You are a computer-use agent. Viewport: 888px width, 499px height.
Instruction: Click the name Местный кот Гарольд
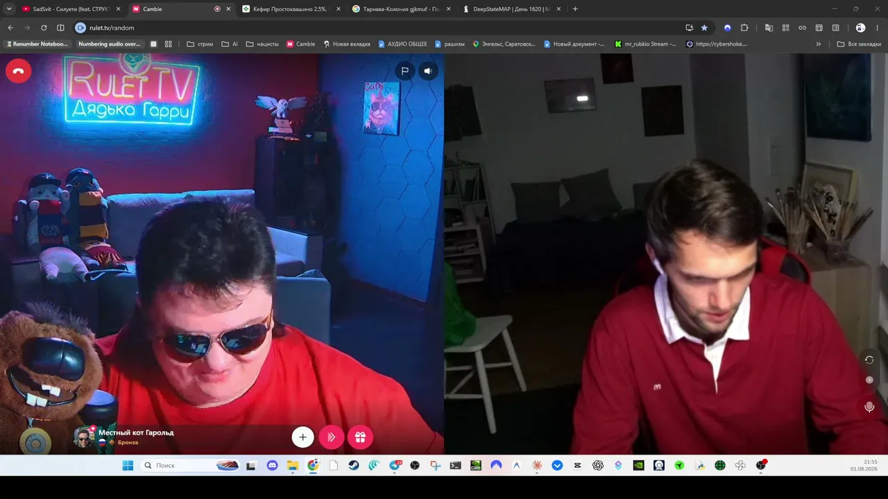(136, 432)
